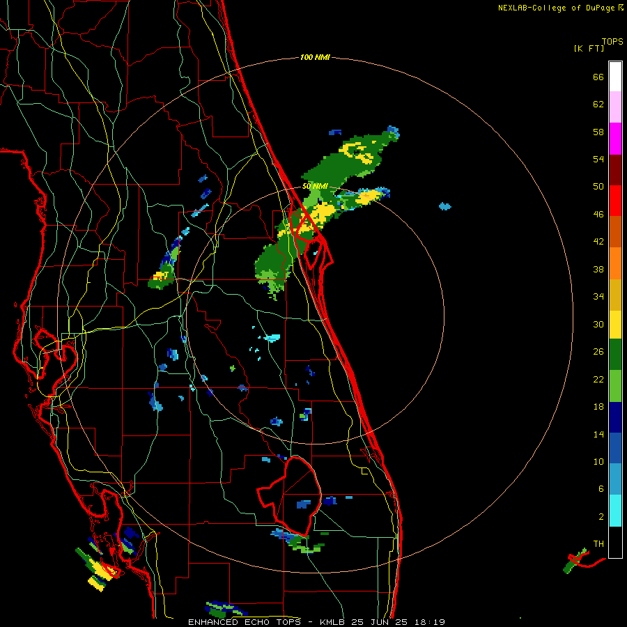This screenshot has width=627, height=627.
Task: Click the 18:19 timestamp in caption
Action: 429,622
